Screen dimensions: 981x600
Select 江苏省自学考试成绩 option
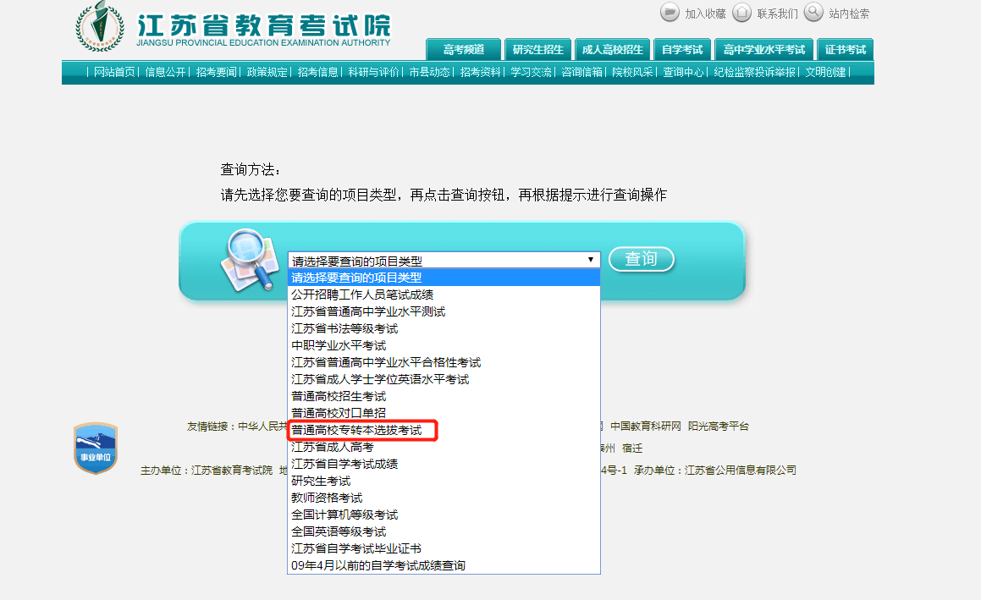click(x=444, y=464)
